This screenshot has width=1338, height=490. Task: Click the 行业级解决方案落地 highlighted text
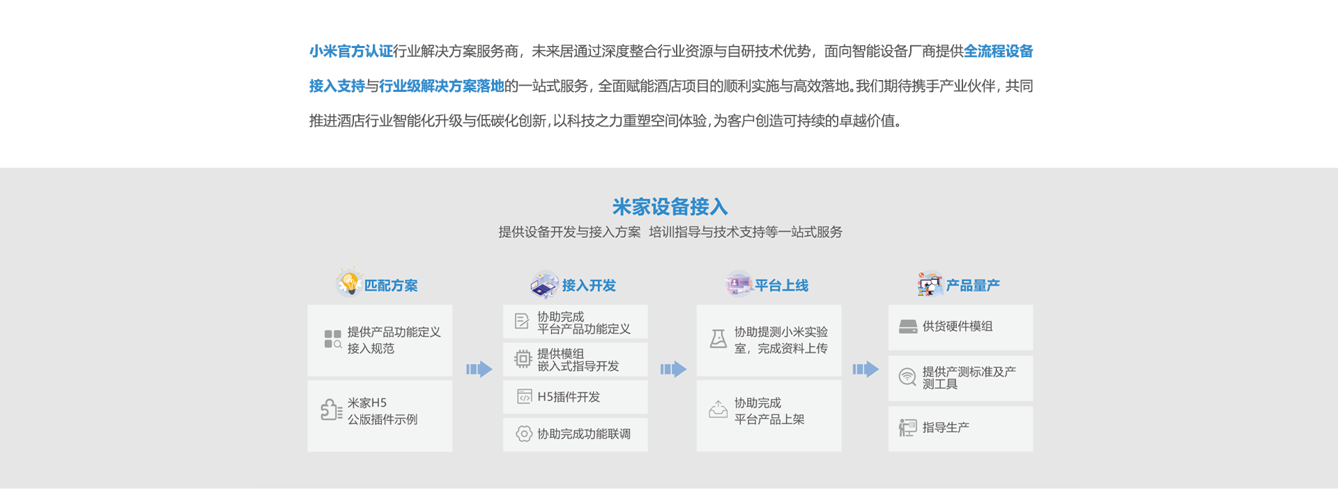441,86
